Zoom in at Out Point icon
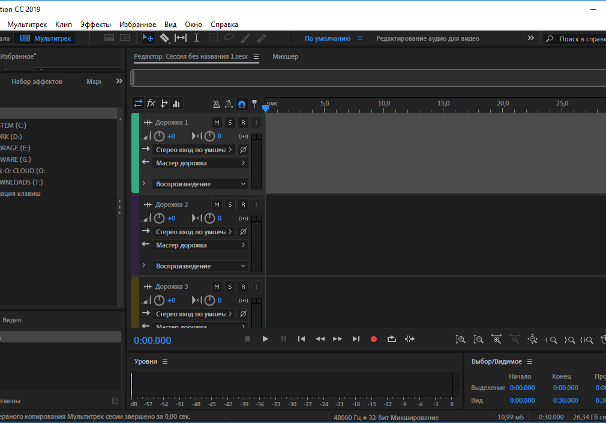 [x=569, y=340]
